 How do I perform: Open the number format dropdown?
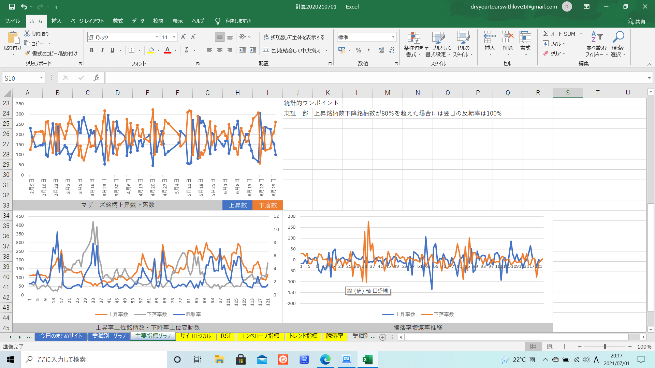pos(393,37)
